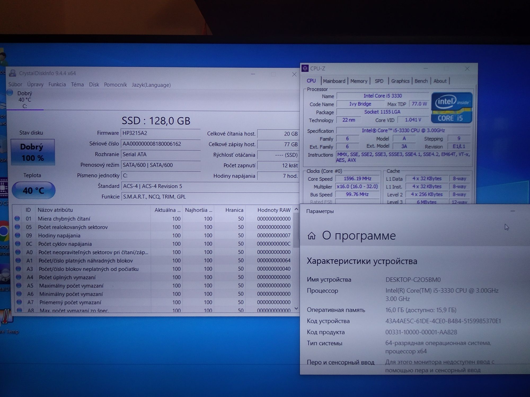Screen dimensions: 530x397
Task: Open the Pomocník menu
Action: click(x=115, y=85)
